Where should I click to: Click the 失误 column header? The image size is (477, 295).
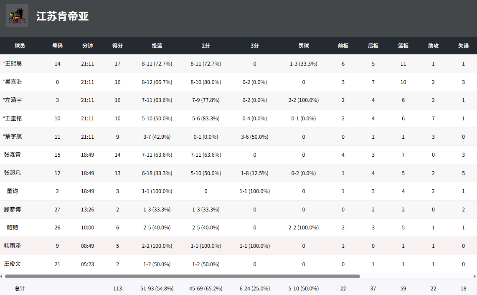[463, 46]
